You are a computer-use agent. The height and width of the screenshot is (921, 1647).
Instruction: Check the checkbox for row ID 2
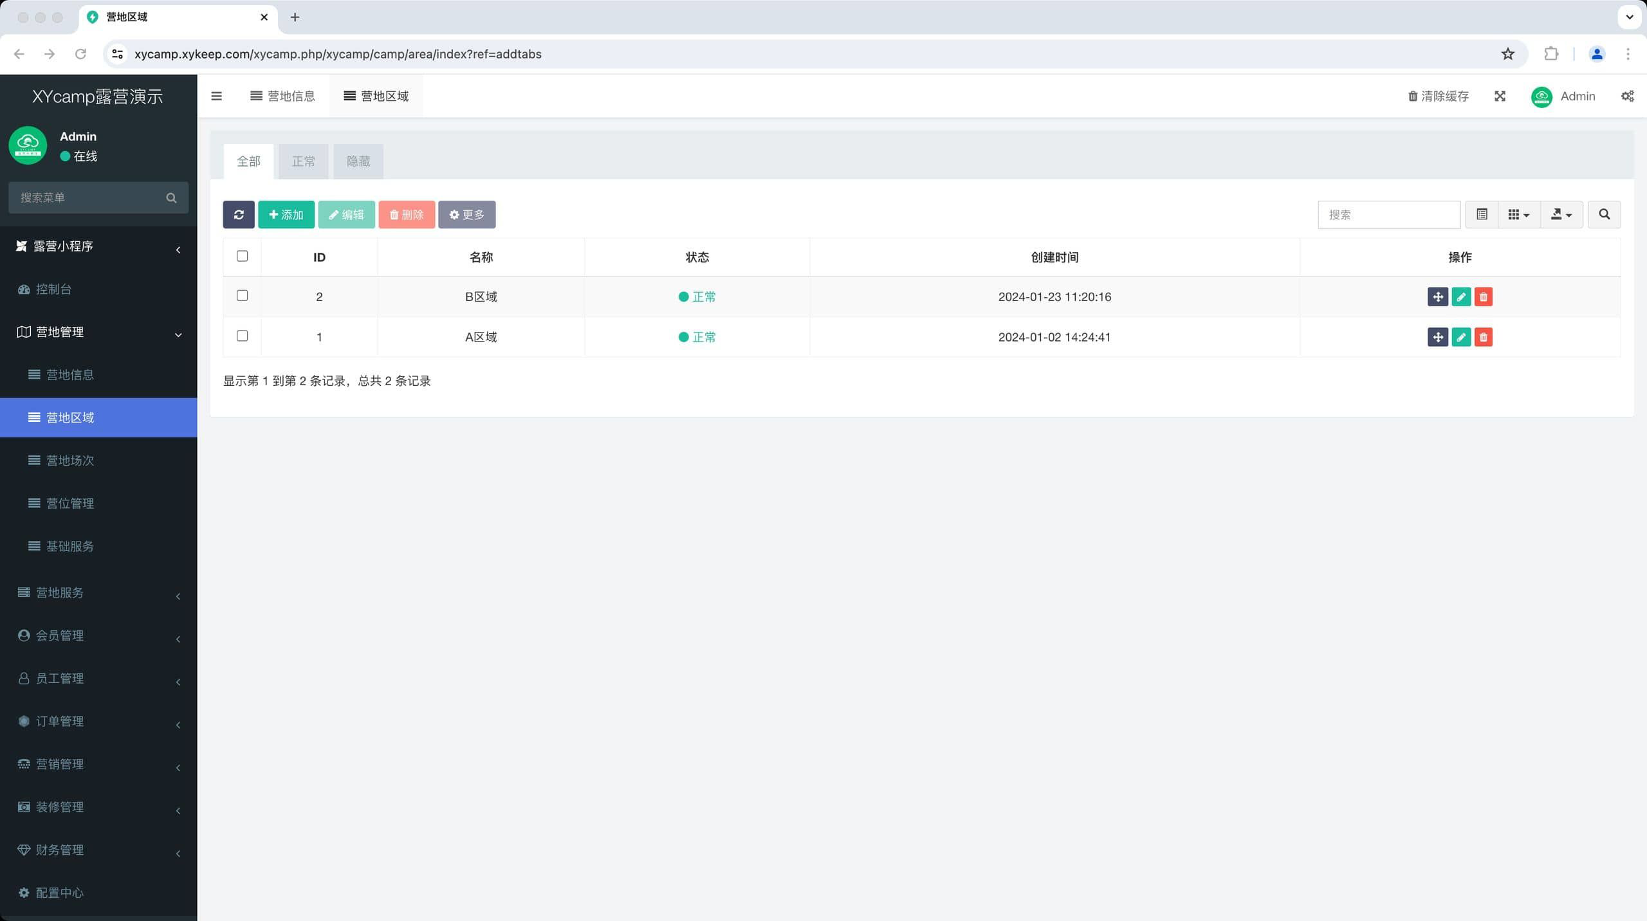pos(242,295)
